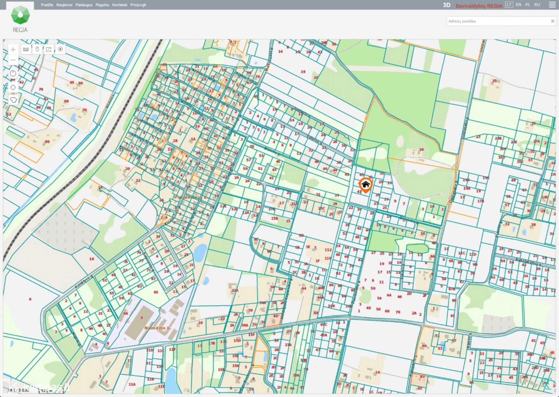559x397 pixels.
Task: Activate the map pin marker tool
Action: point(37,49)
